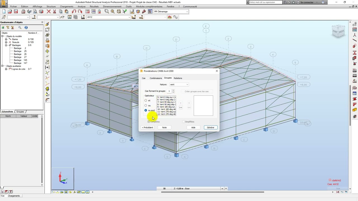Expand the Noeuds tree node
This screenshot has width=358, height=201.
click(6, 42)
